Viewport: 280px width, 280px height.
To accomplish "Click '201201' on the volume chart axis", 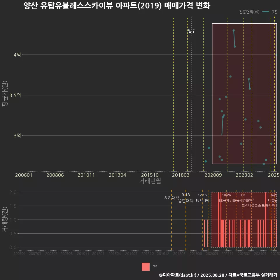I will click(98, 253).
